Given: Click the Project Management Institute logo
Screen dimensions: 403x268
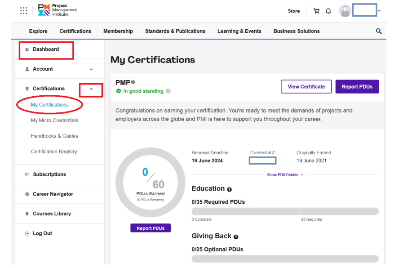Looking at the screenshot, I should 58,10.
